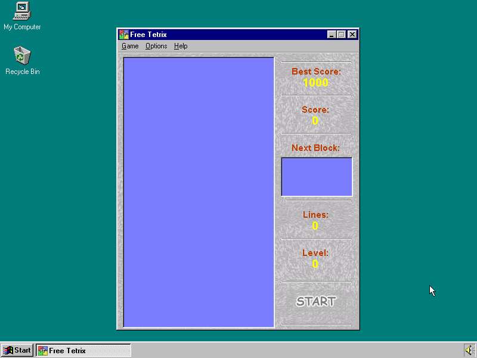This screenshot has width=477, height=358.
Task: Click the Best Score value 1000
Action: [316, 82]
